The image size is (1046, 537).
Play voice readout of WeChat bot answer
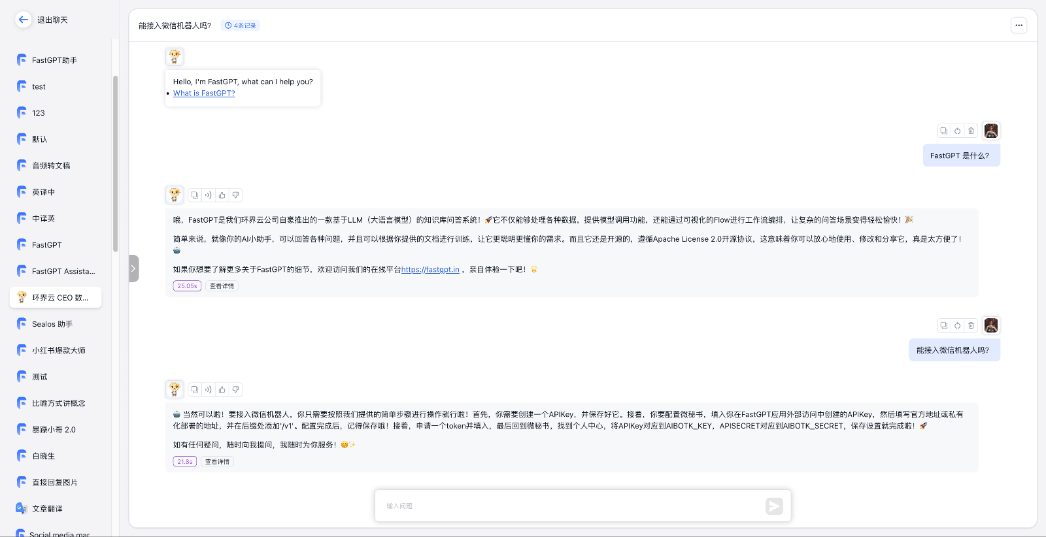tap(209, 389)
